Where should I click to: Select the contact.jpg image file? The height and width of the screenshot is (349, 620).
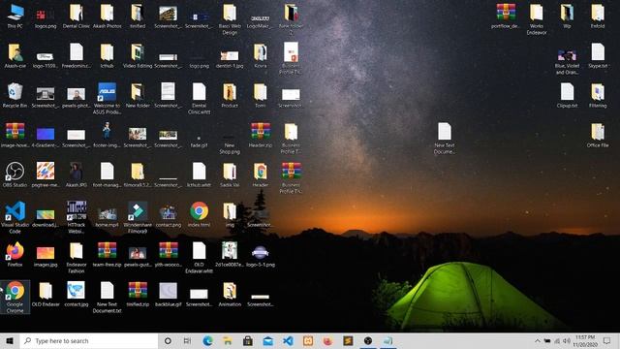coord(77,294)
